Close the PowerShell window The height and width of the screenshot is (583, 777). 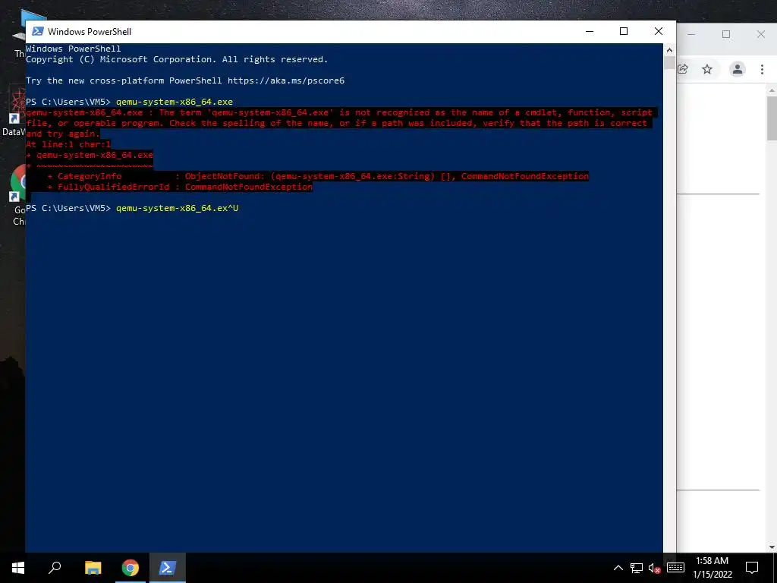click(659, 31)
